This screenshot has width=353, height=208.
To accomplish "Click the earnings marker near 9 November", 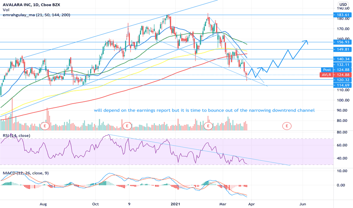I will point(127,126).
